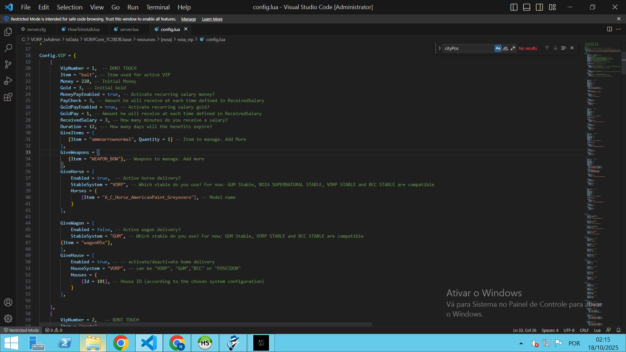The image size is (626, 352).
Task: Open the Run and Debug view
Action: [8, 81]
